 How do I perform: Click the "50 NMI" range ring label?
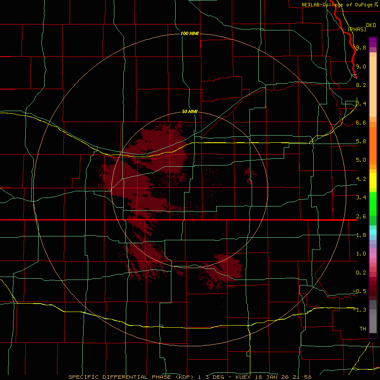190,111
